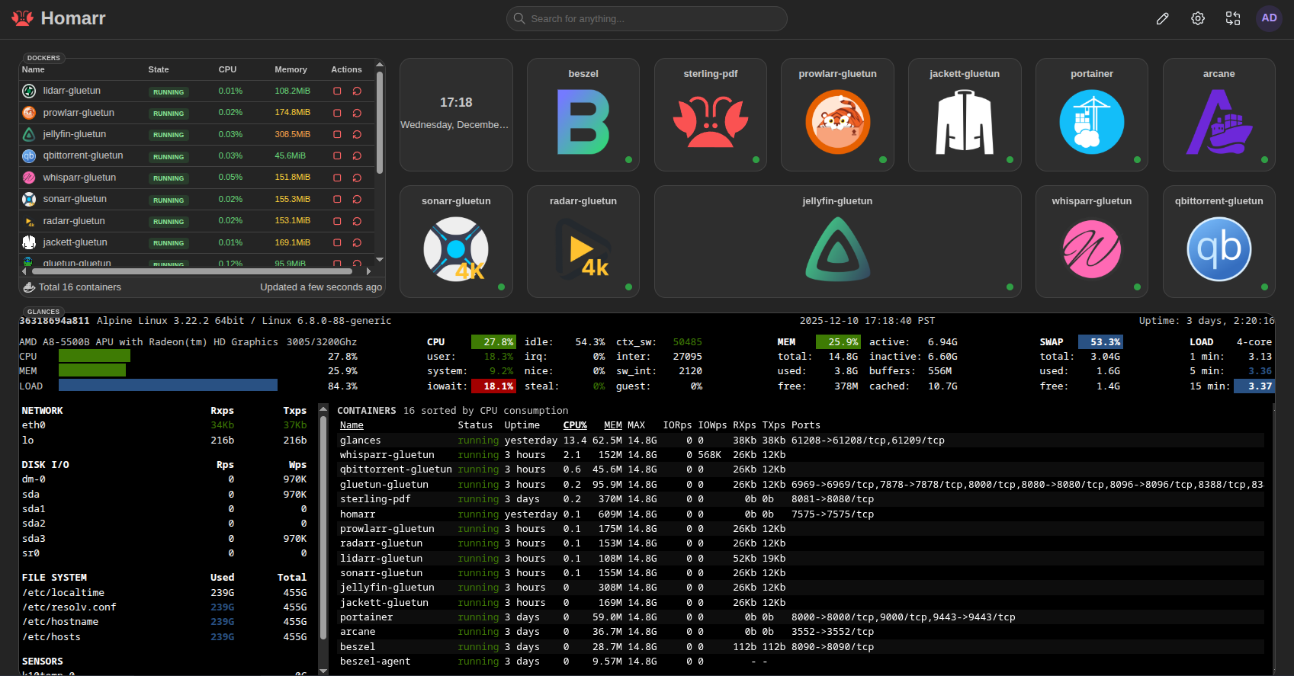Launch the whisparr-gluetun app tile
The image size is (1294, 676).
click(1092, 242)
